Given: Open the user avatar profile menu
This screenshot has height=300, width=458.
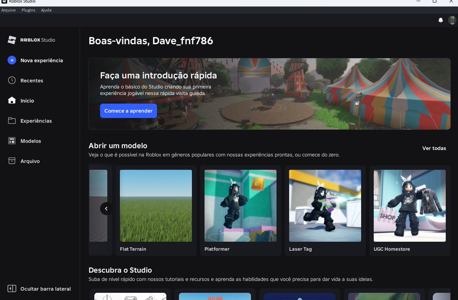Looking at the screenshot, I should click(x=452, y=20).
